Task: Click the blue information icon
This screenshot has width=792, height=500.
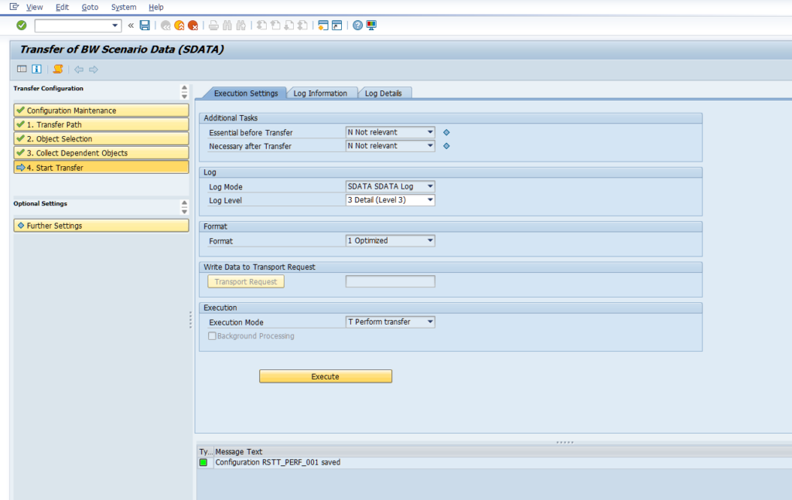Action: pos(36,70)
